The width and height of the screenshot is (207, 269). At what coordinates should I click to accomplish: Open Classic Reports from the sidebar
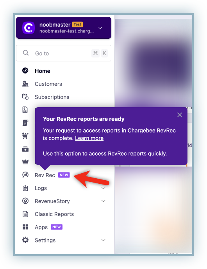54,214
